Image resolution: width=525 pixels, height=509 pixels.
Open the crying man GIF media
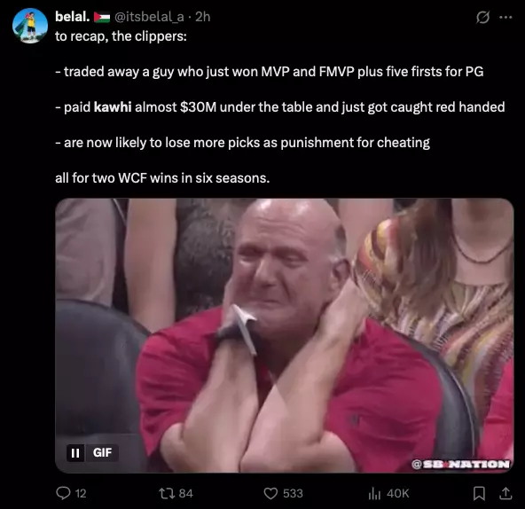point(285,335)
